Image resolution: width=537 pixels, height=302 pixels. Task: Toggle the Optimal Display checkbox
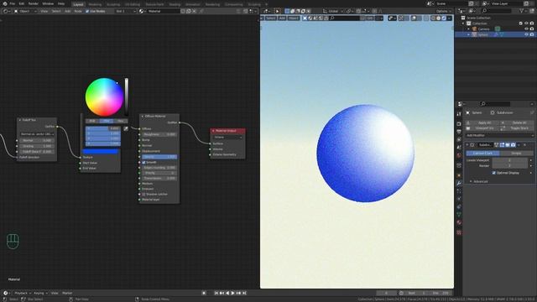click(494, 173)
